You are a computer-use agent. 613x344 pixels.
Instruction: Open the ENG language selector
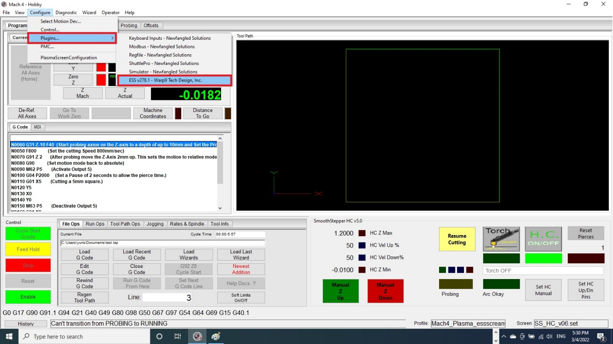(x=561, y=336)
